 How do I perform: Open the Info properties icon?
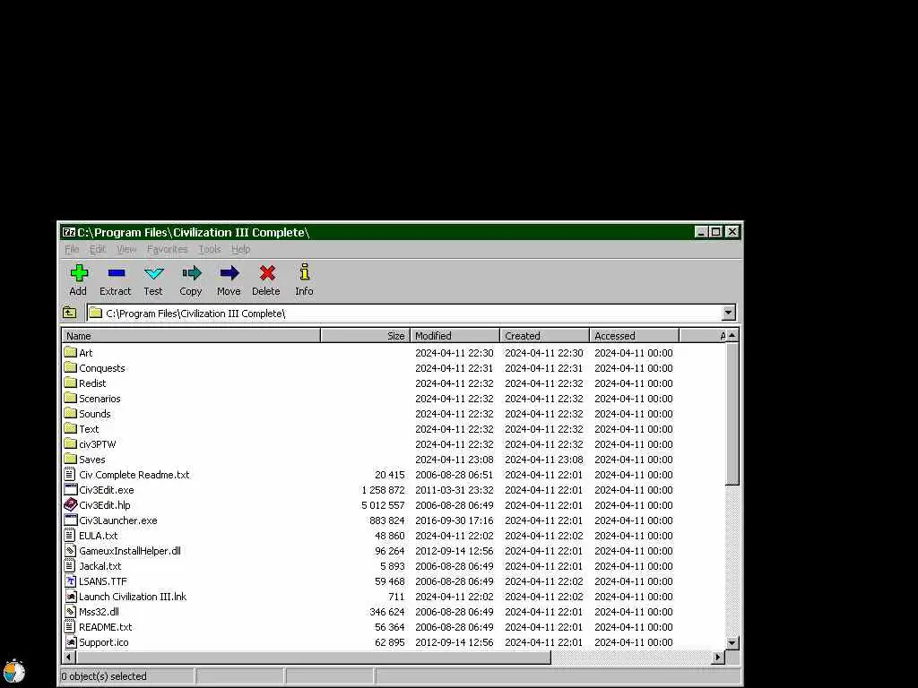pos(305,272)
